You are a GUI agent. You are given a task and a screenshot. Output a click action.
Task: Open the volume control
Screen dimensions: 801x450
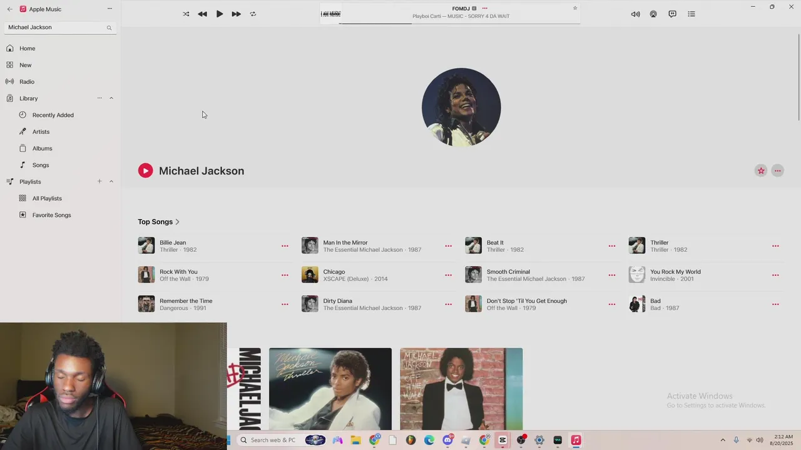635,14
